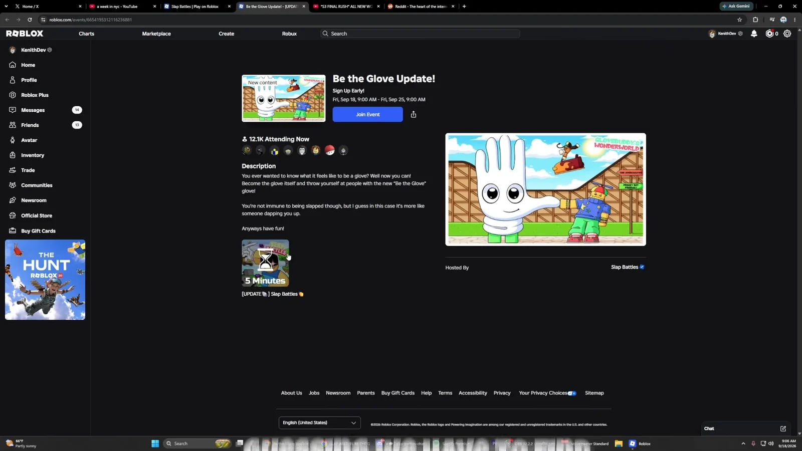Click the Home icon in the sidebar
Image resolution: width=802 pixels, height=451 pixels.
tap(13, 65)
